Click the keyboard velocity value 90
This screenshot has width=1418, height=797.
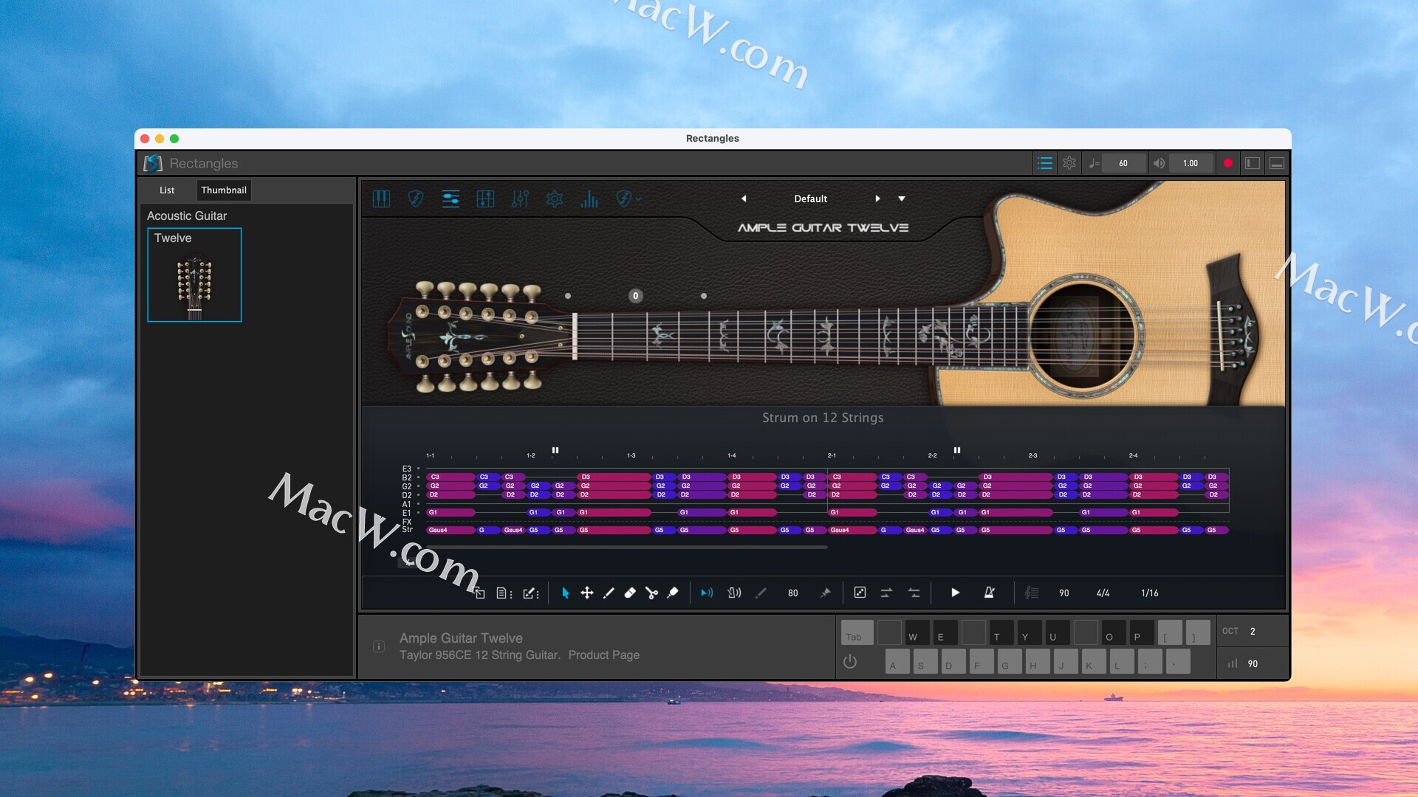[1253, 663]
